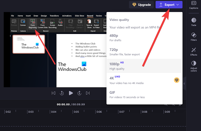Open the Home tab in PowerPoint preview

click(20, 16)
